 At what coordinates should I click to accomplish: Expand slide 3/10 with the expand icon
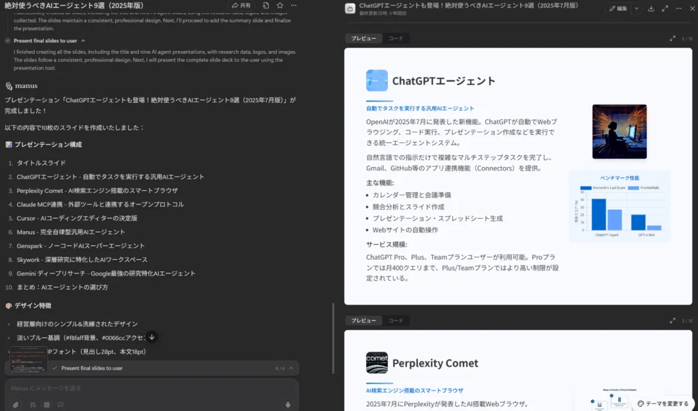673,320
